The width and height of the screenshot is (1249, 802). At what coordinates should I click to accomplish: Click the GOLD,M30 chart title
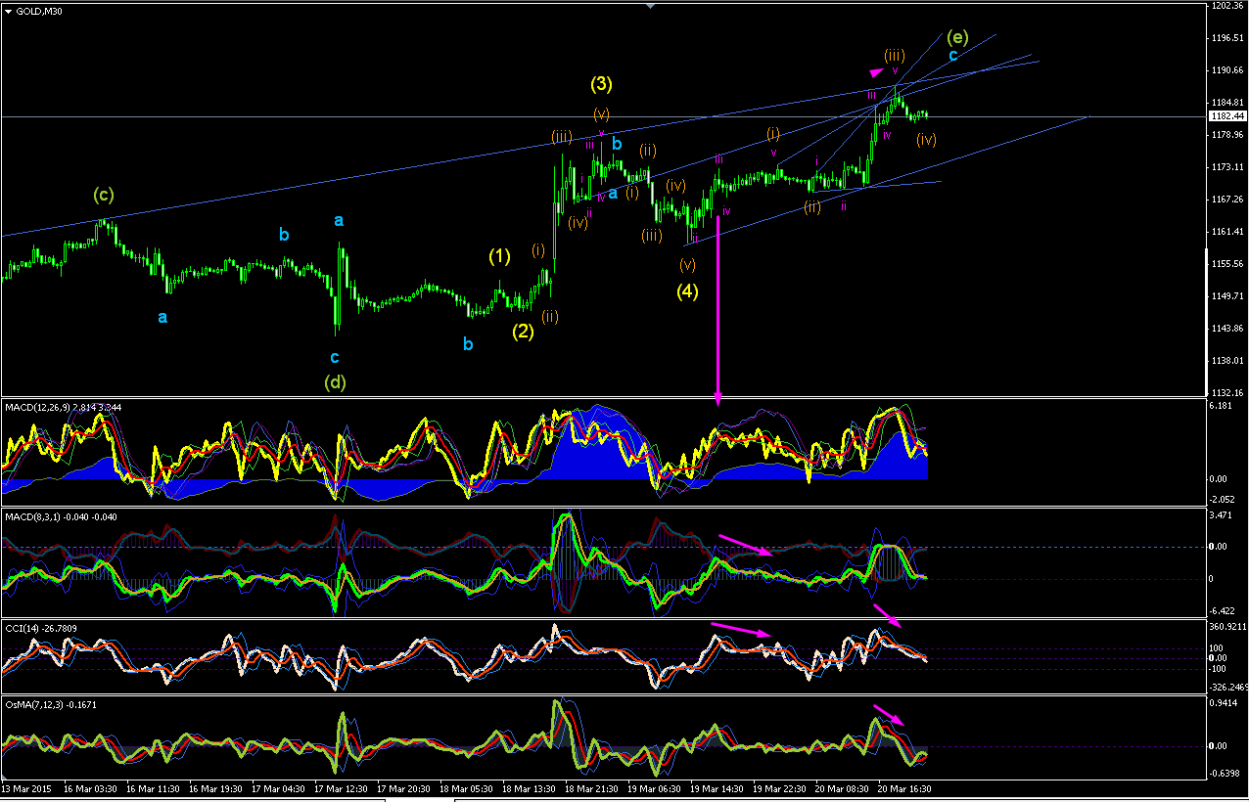click(39, 12)
